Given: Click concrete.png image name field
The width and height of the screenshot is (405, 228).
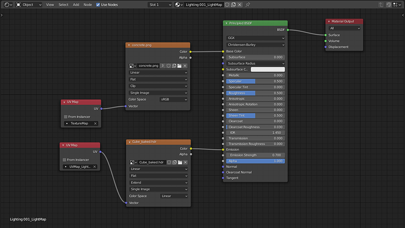Looking at the screenshot, I should pos(148,66).
